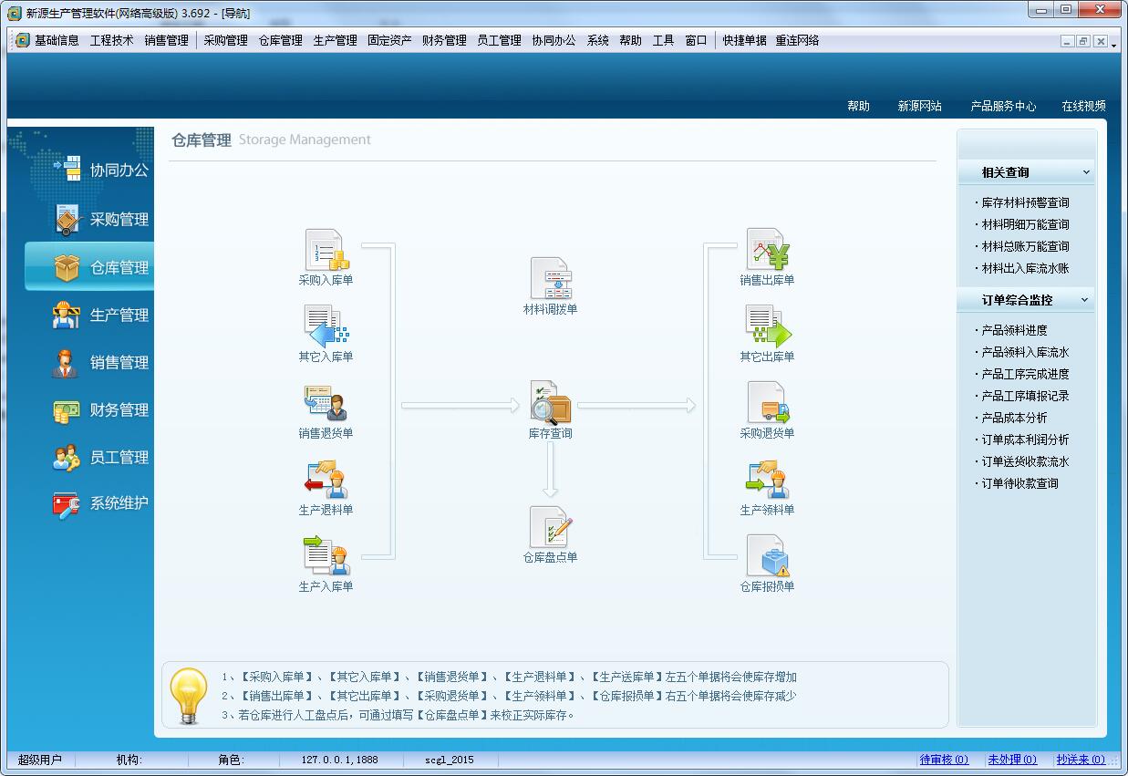Collapse the 订单综合监控 panel chevron
This screenshot has width=1128, height=776.
(x=1085, y=300)
